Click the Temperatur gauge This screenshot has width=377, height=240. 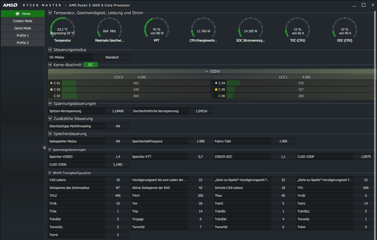pyautogui.click(x=63, y=30)
